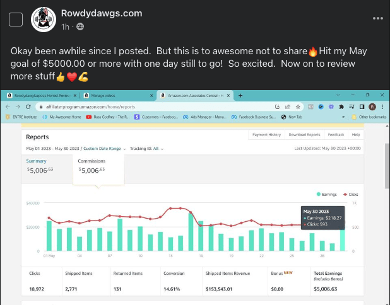Screen dimensions: 390x305
Task: Go forward with the browser forward arrow
Action: (x=18, y=106)
